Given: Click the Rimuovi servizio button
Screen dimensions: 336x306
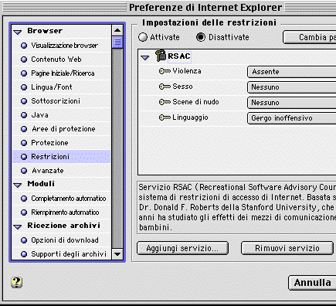Looking at the screenshot, I should pos(287,248).
